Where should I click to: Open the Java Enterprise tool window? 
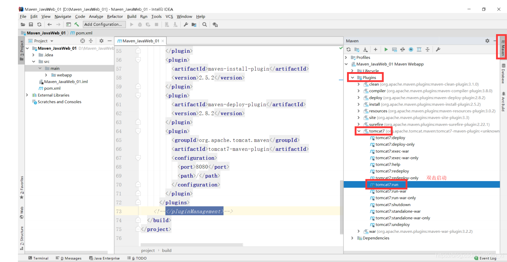point(104,258)
